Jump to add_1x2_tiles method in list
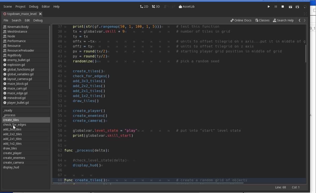The height and width of the screenshot is (193, 316). (26, 144)
